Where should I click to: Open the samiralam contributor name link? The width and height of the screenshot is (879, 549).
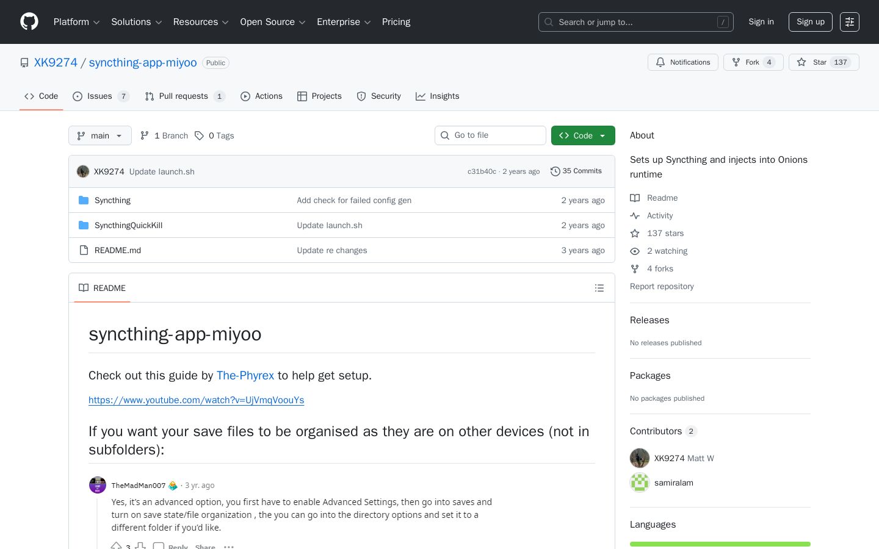[674, 483]
